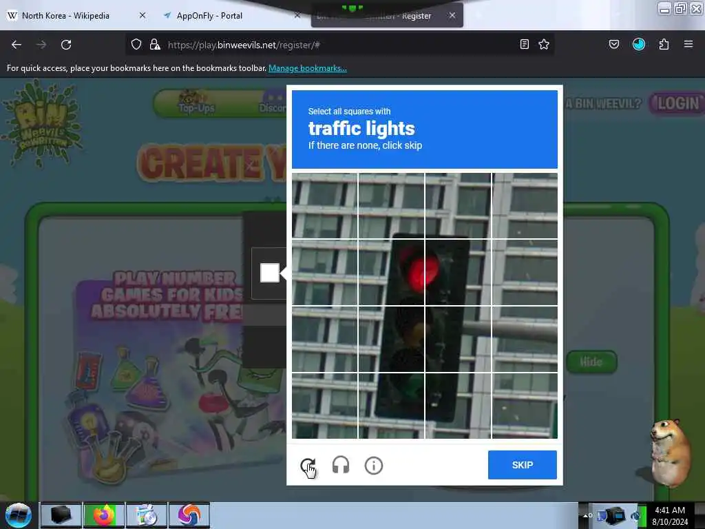The width and height of the screenshot is (705, 529).
Task: Show site security padlock info
Action: point(155,45)
